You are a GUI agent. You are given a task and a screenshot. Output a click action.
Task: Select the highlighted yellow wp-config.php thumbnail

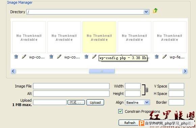(x=99, y=37)
